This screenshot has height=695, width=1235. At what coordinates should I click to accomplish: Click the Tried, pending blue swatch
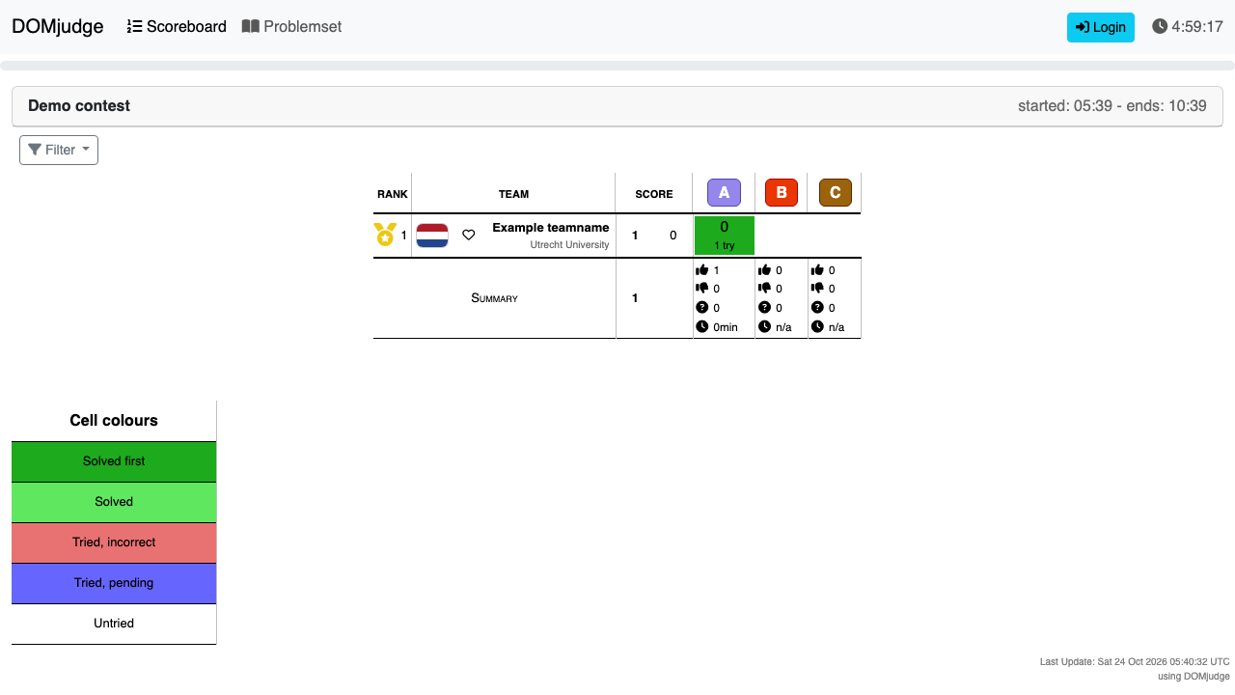tap(114, 583)
